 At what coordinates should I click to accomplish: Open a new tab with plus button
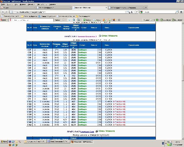pos(146,8)
